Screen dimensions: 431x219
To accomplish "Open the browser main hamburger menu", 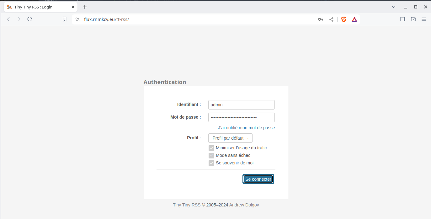I will click(x=424, y=19).
